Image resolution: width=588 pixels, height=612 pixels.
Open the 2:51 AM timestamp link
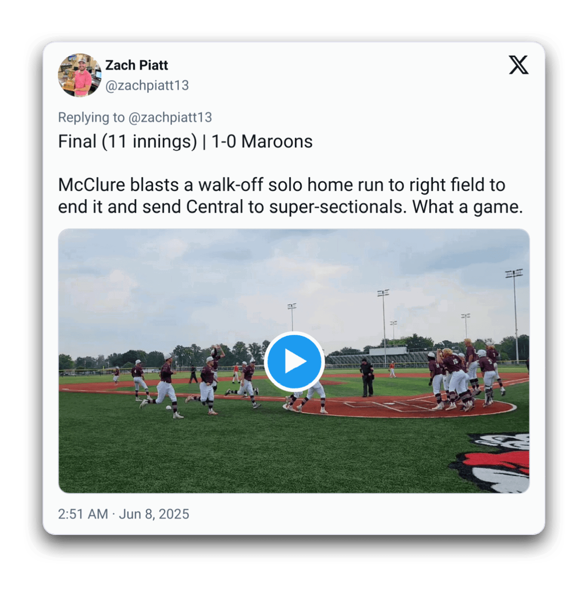[83, 514]
